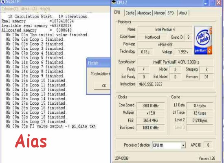The width and height of the screenshot is (224, 163).
Task: Click the Version 1.26 text
Action: point(207,158)
